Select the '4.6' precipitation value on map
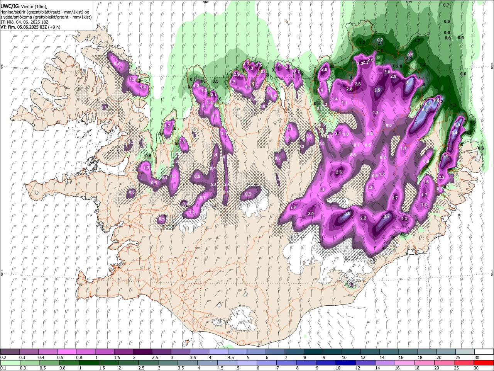494x371 pixels. [x=347, y=213]
